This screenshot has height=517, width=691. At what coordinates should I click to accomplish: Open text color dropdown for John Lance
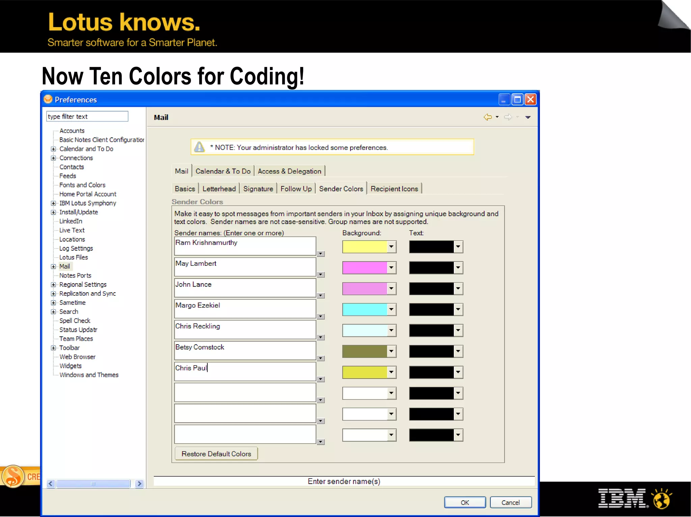pyautogui.click(x=458, y=289)
